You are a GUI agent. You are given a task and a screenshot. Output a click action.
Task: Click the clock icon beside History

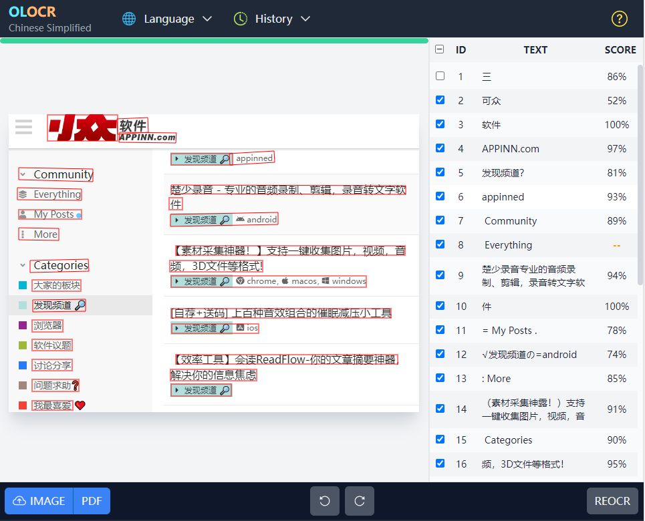click(241, 19)
